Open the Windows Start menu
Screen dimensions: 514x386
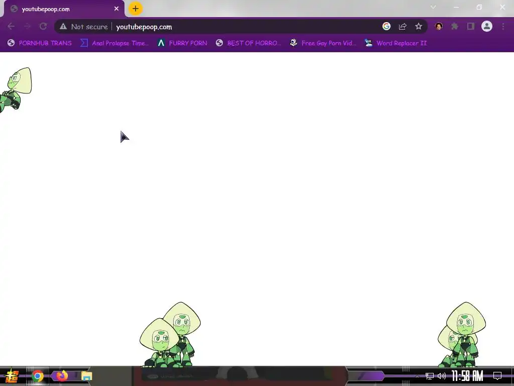(x=12, y=376)
